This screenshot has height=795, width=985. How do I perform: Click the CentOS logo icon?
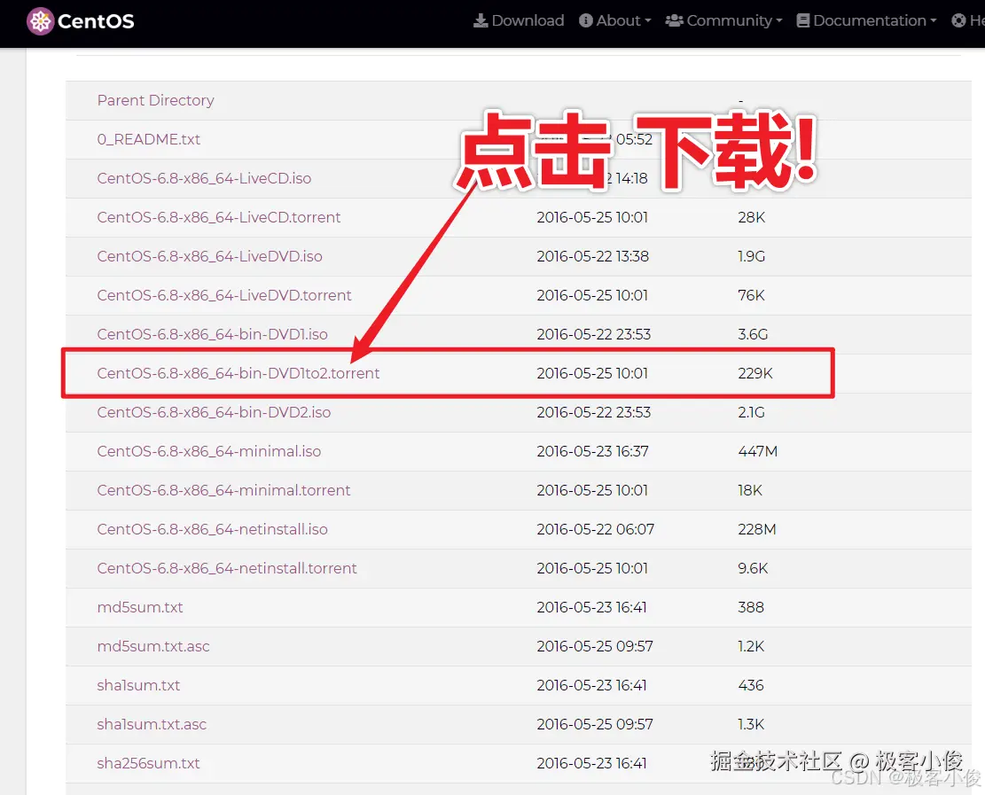click(x=40, y=21)
